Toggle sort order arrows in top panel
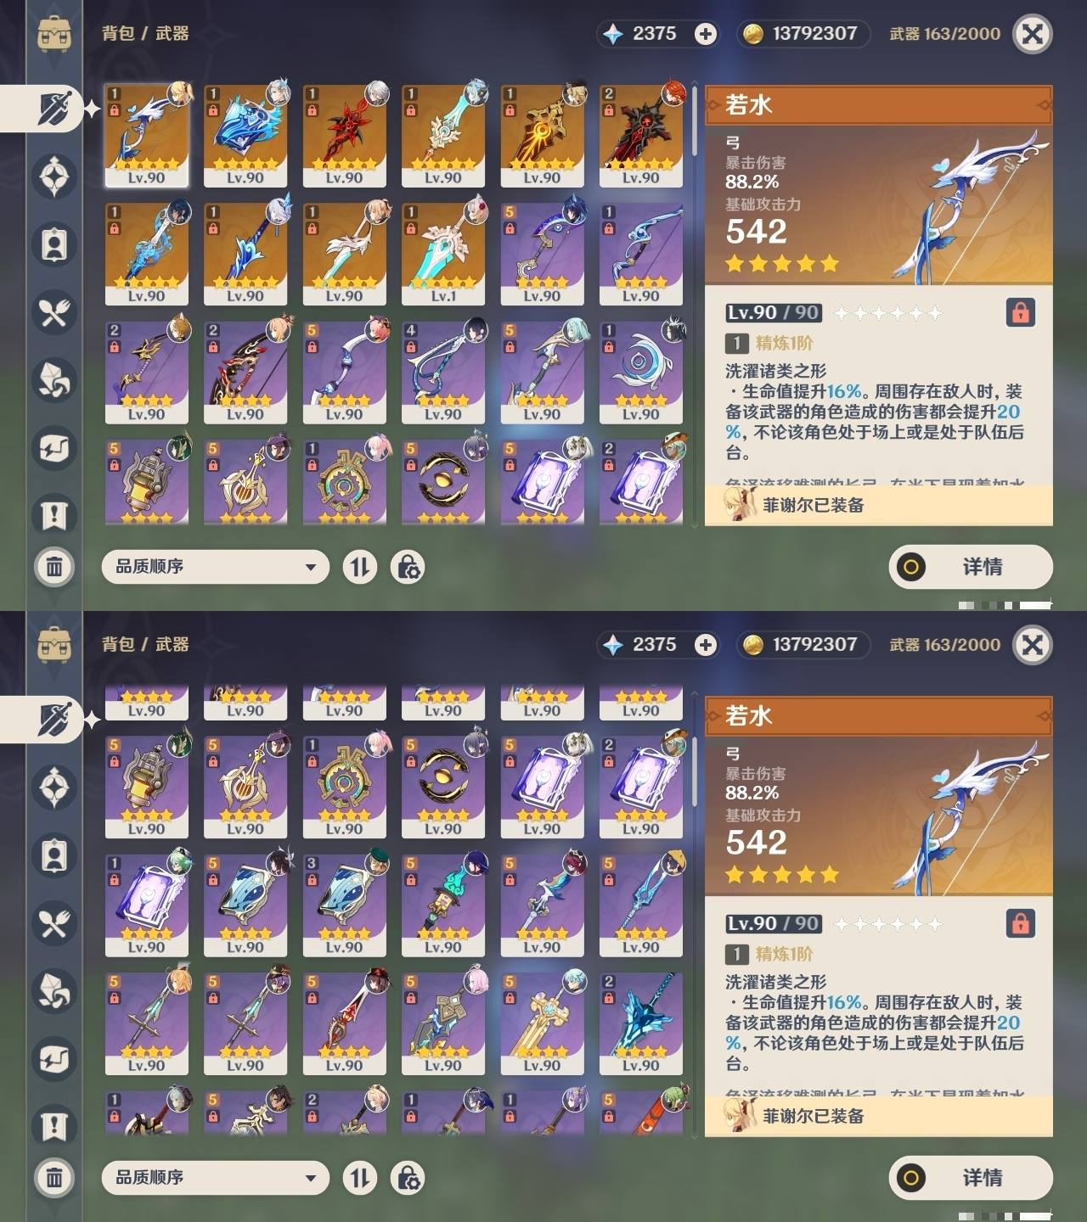1087x1222 pixels. (360, 566)
